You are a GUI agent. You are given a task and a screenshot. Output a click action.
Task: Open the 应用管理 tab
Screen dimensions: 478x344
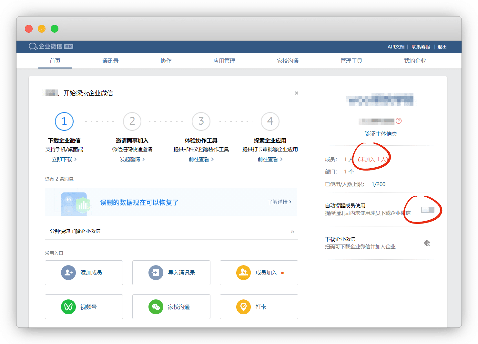[224, 61]
